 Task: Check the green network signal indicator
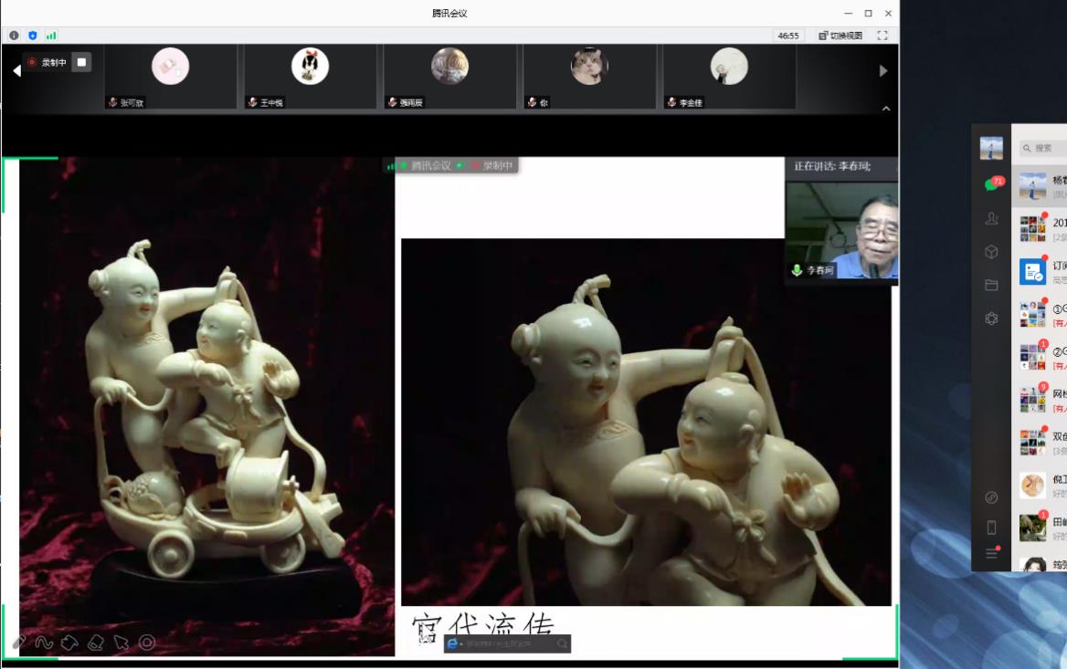click(x=51, y=36)
